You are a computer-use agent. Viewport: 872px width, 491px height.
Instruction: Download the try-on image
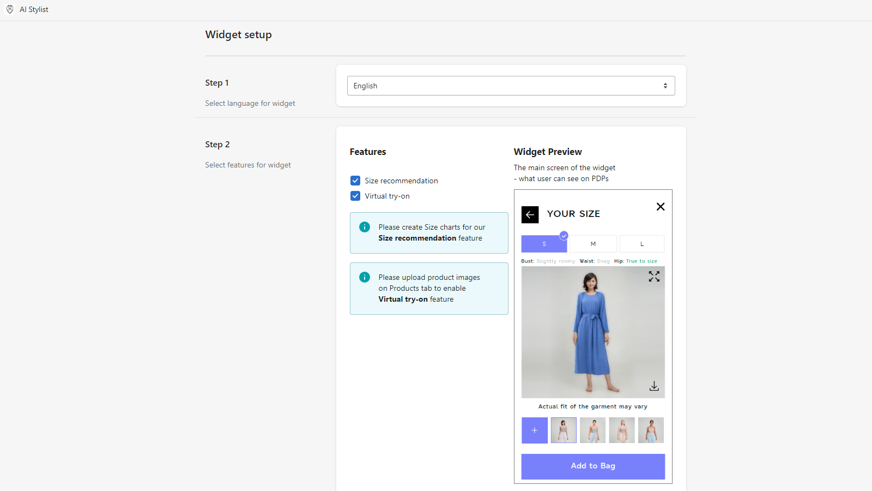click(654, 386)
